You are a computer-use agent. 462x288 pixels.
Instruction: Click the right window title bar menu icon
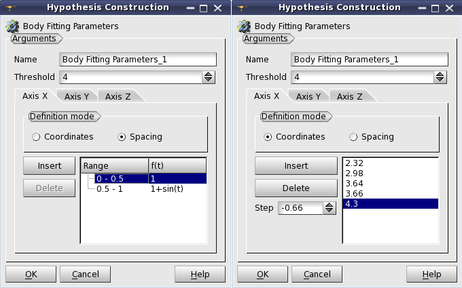242,7
